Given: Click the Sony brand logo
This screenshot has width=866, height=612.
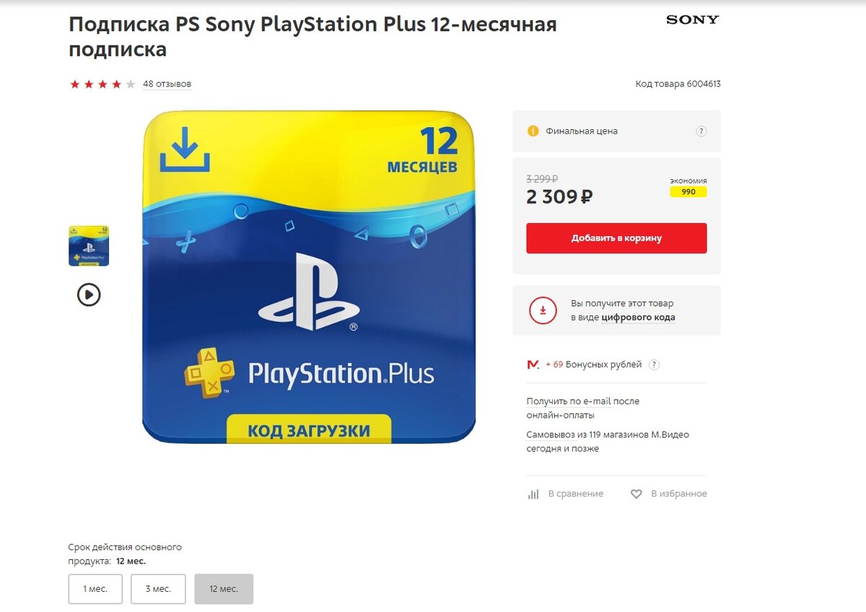Looking at the screenshot, I should coord(693,19).
